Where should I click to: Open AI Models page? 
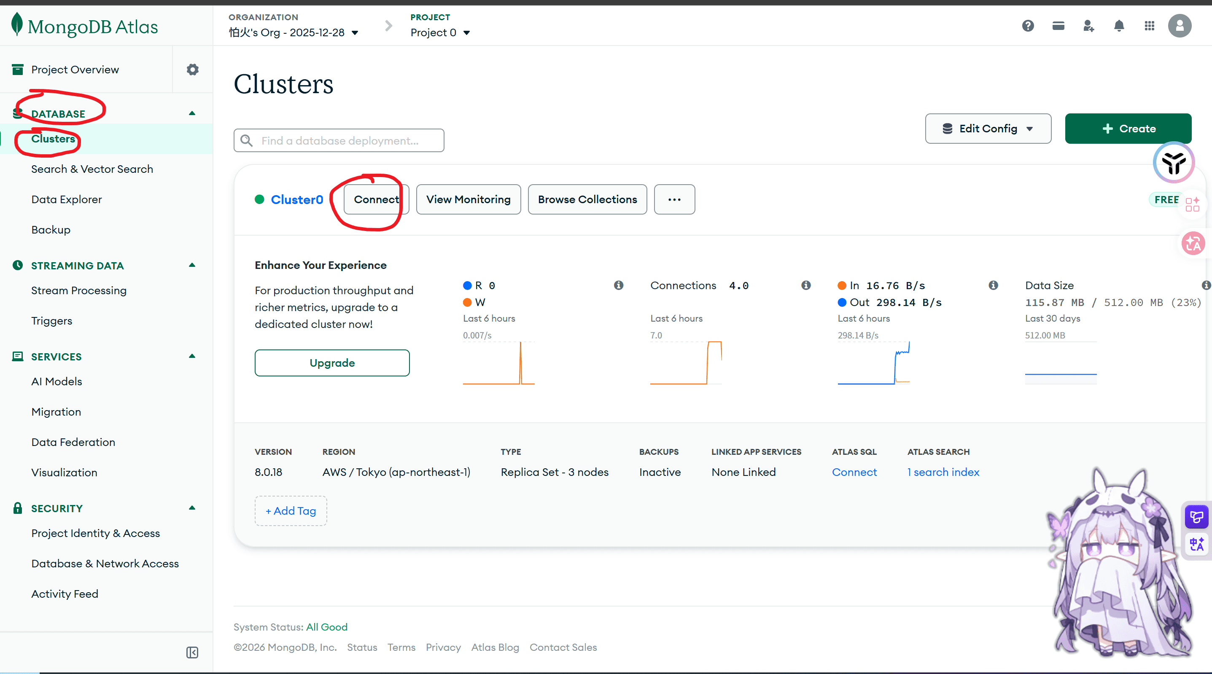[57, 381]
